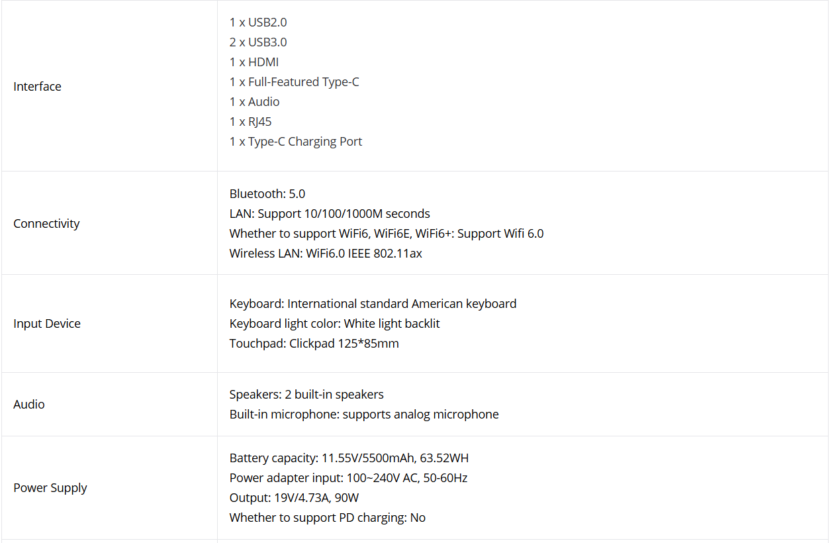Screen dimensions: 830x543
Task: Click the '2 x USB3.0' entry
Action: (258, 42)
